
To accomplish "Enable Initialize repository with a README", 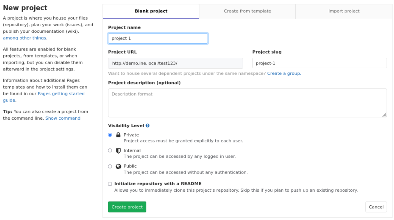I will [x=110, y=184].
